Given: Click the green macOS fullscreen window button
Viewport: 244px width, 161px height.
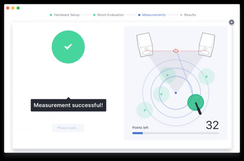Looking at the screenshot, I should click(x=18, y=8).
